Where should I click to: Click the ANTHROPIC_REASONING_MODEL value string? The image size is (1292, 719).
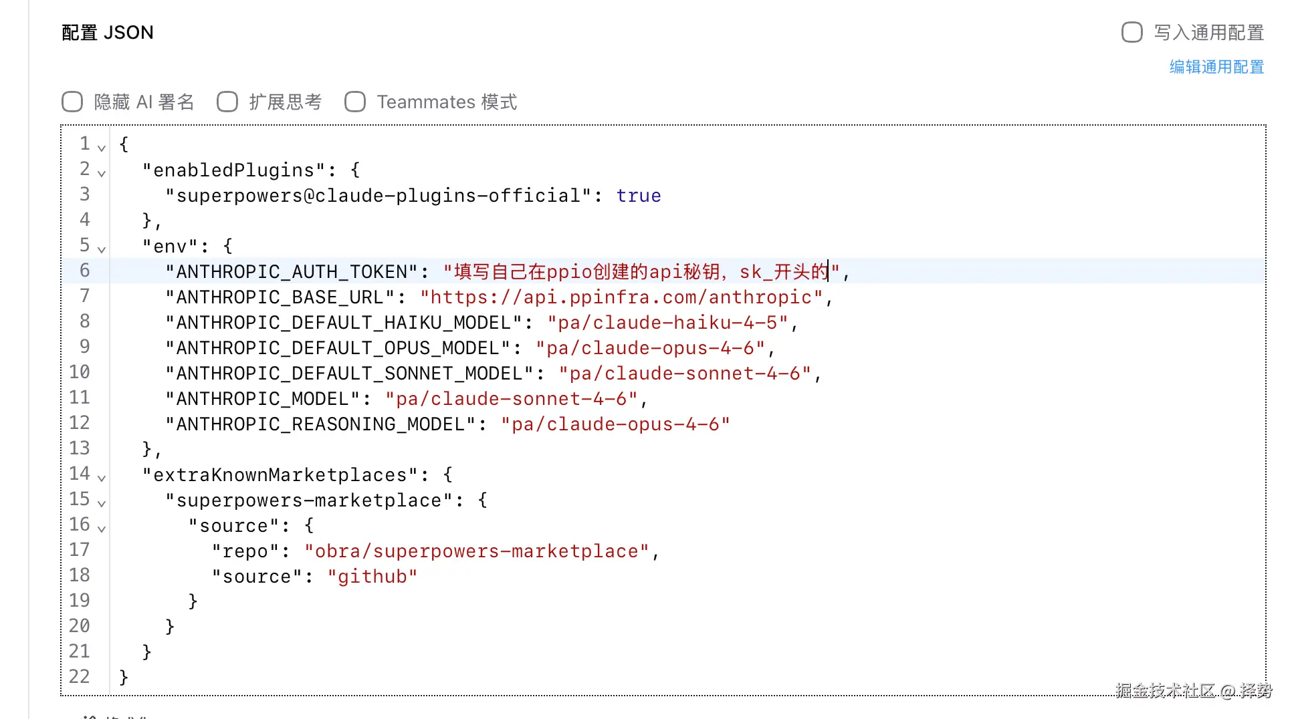click(x=615, y=424)
